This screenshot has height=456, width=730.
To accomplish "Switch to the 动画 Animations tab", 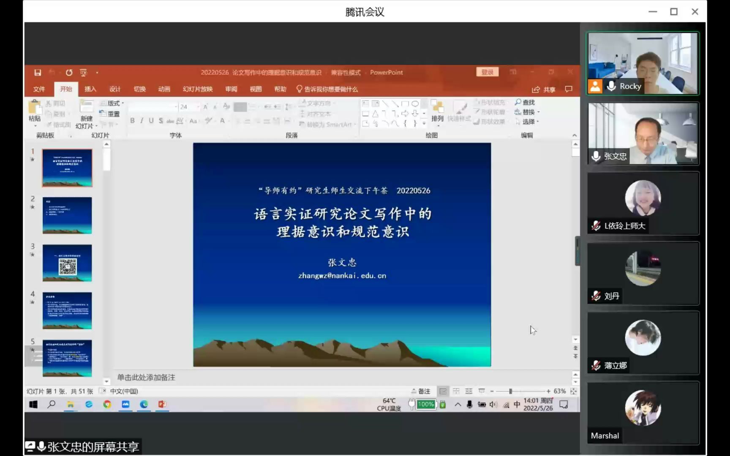I will pos(164,89).
